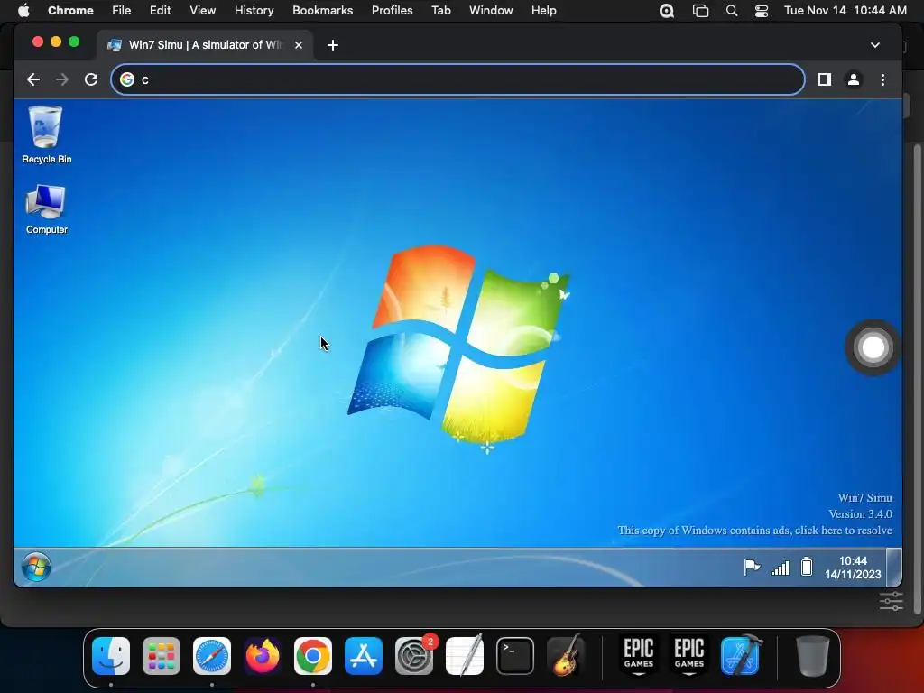Open Control Center in the menu bar

pyautogui.click(x=762, y=11)
